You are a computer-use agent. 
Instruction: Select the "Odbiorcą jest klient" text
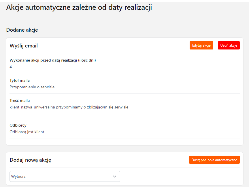tap(27, 132)
